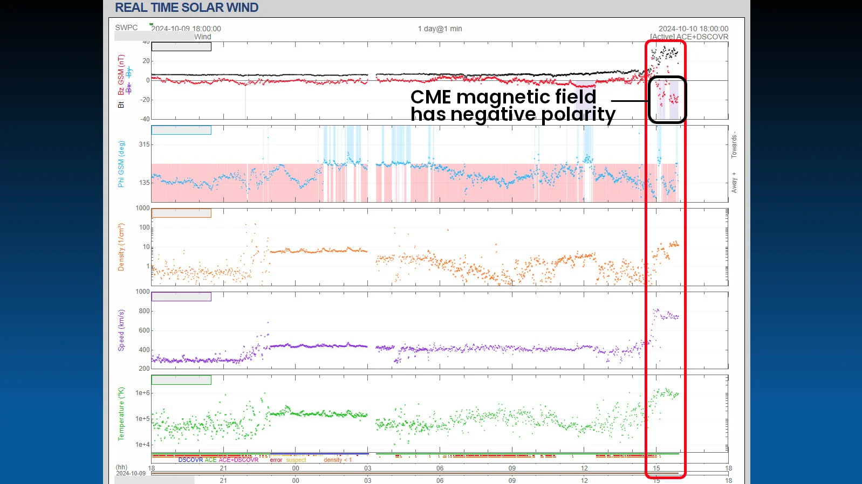Image resolution: width=862 pixels, height=484 pixels.
Task: Click the Temperature (°K) axis label
Action: pos(121,414)
